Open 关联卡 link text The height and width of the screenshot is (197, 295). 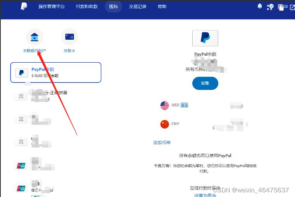pyautogui.click(x=69, y=51)
